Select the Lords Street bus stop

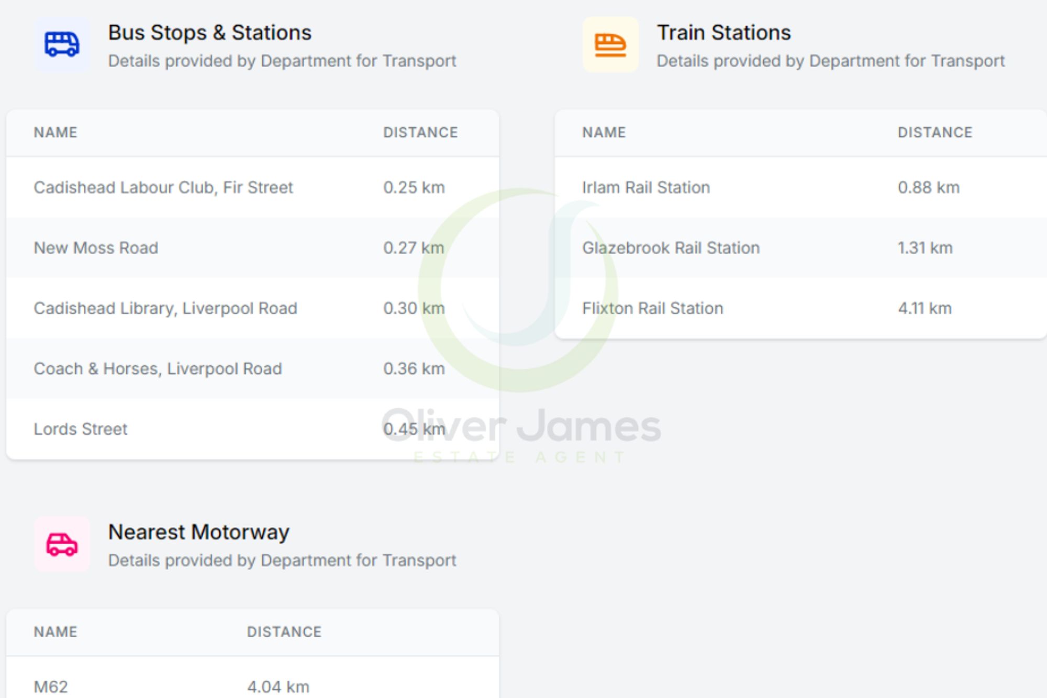tap(81, 429)
